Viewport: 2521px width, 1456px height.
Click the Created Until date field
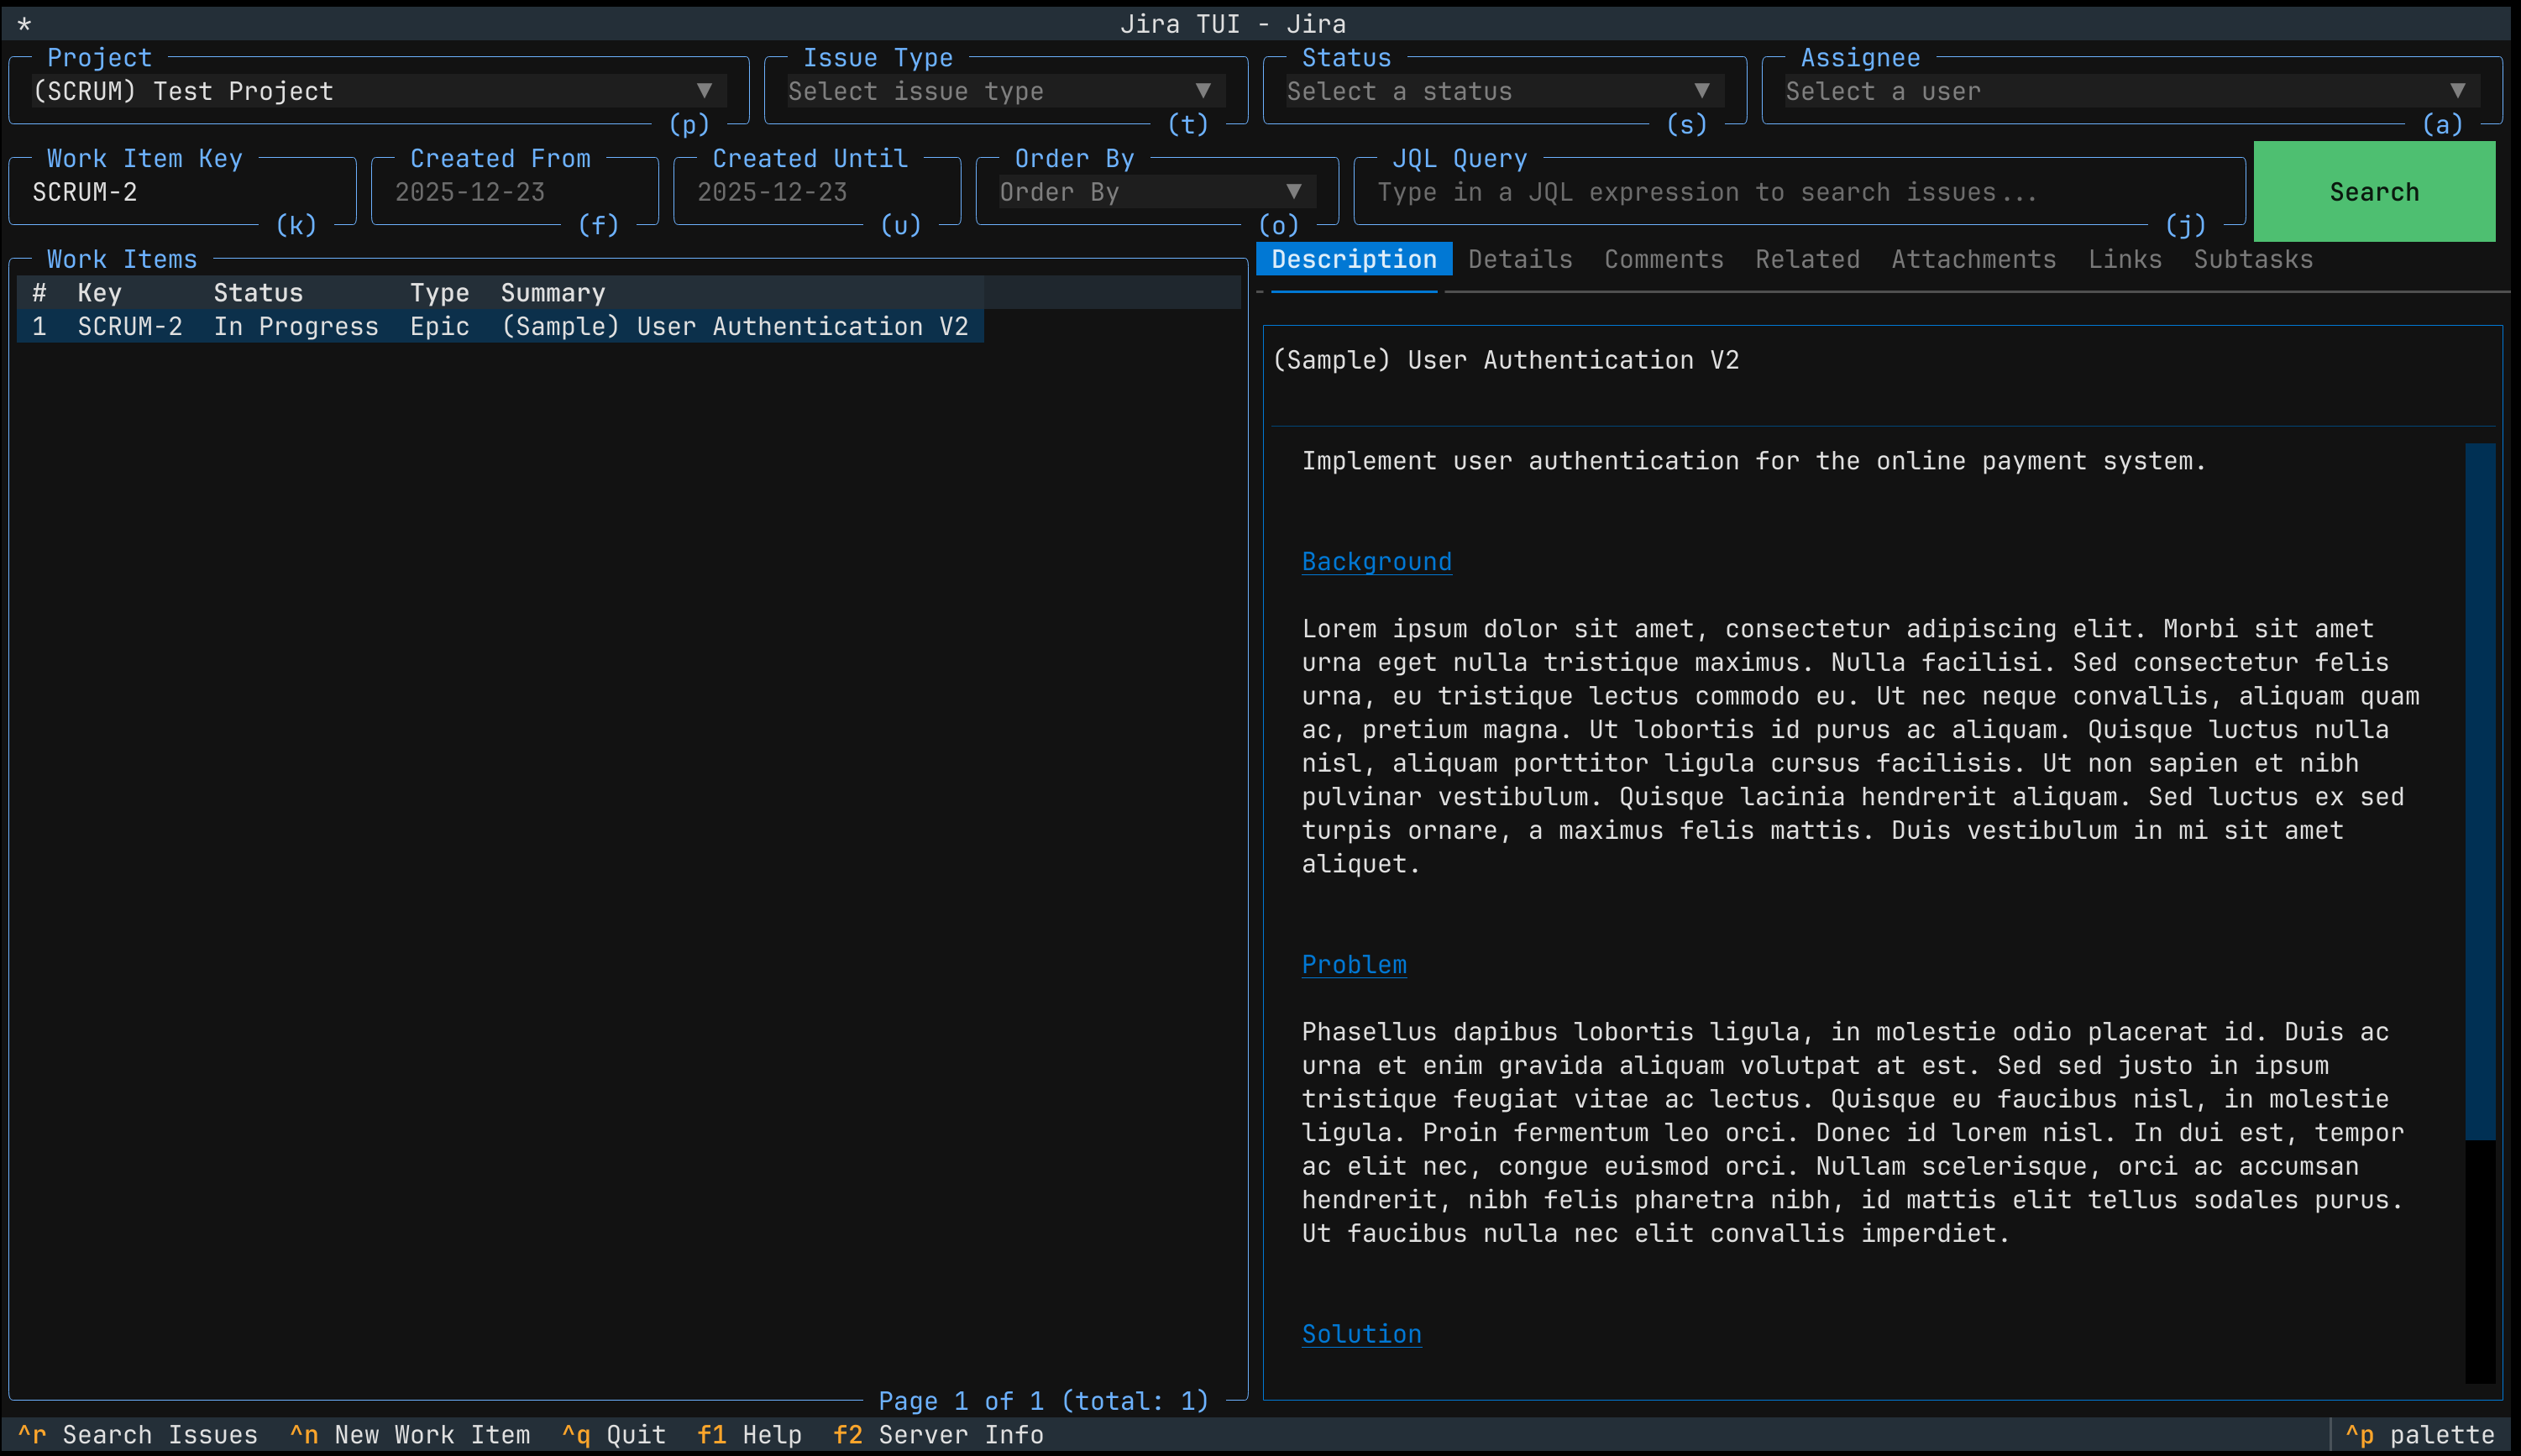pos(817,192)
